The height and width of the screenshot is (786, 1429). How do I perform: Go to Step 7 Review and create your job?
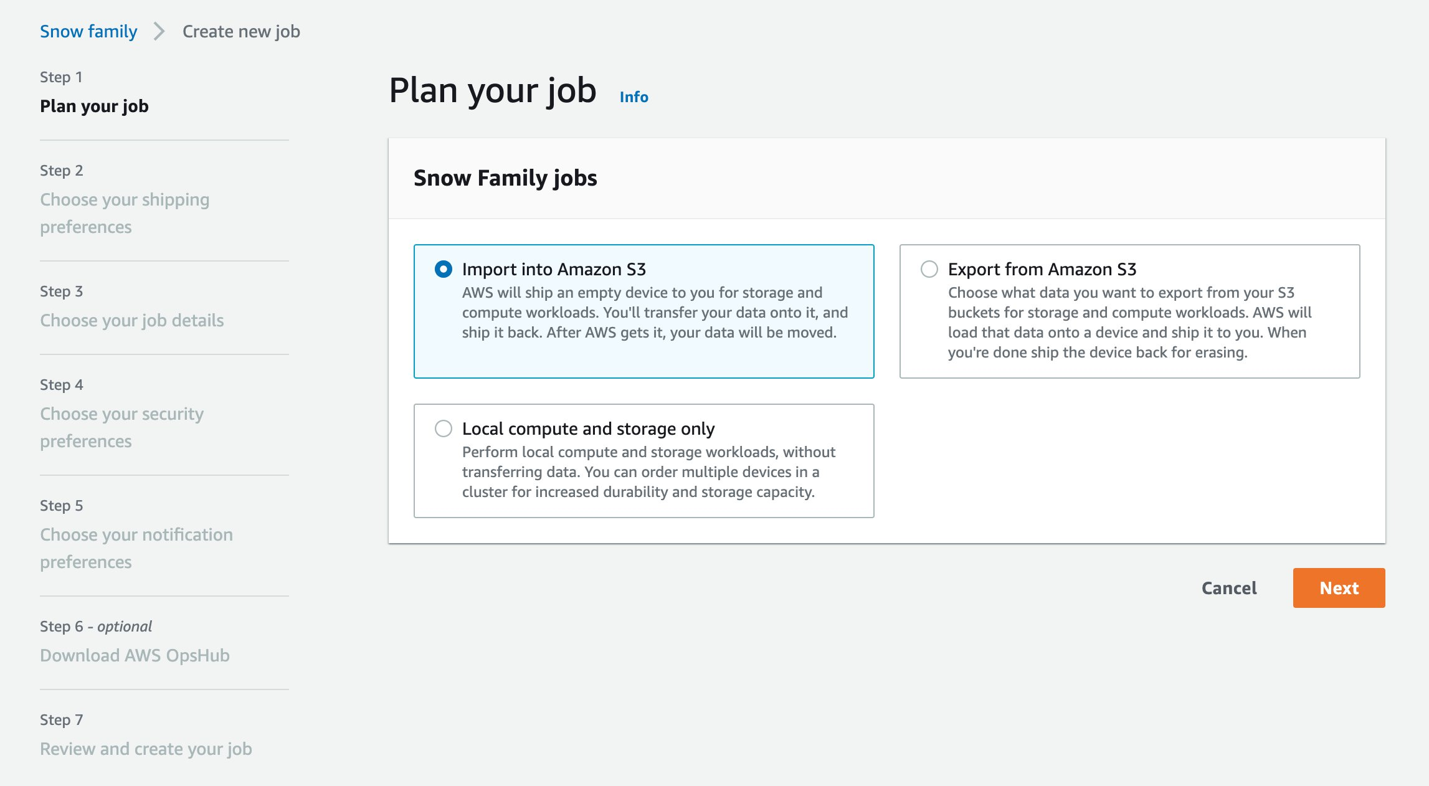click(x=146, y=749)
